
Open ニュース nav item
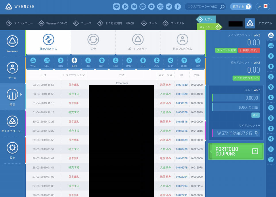coord(82,23)
